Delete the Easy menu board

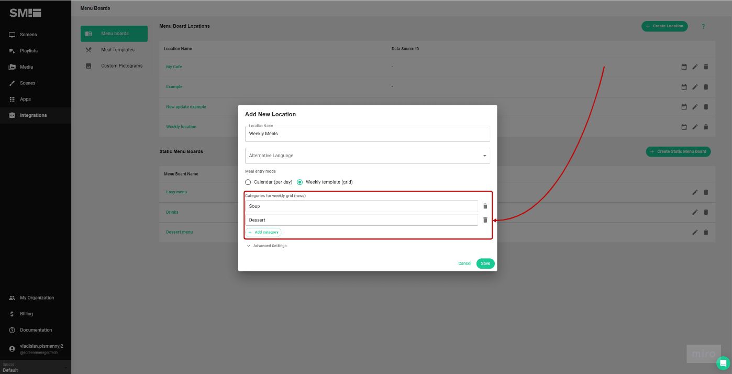click(706, 192)
